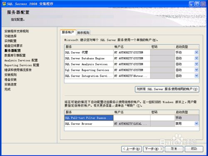208x156 pixels.
Task: Click NT AUTHORITY\LOCAL account cell for Browser
Action: click(x=132, y=123)
